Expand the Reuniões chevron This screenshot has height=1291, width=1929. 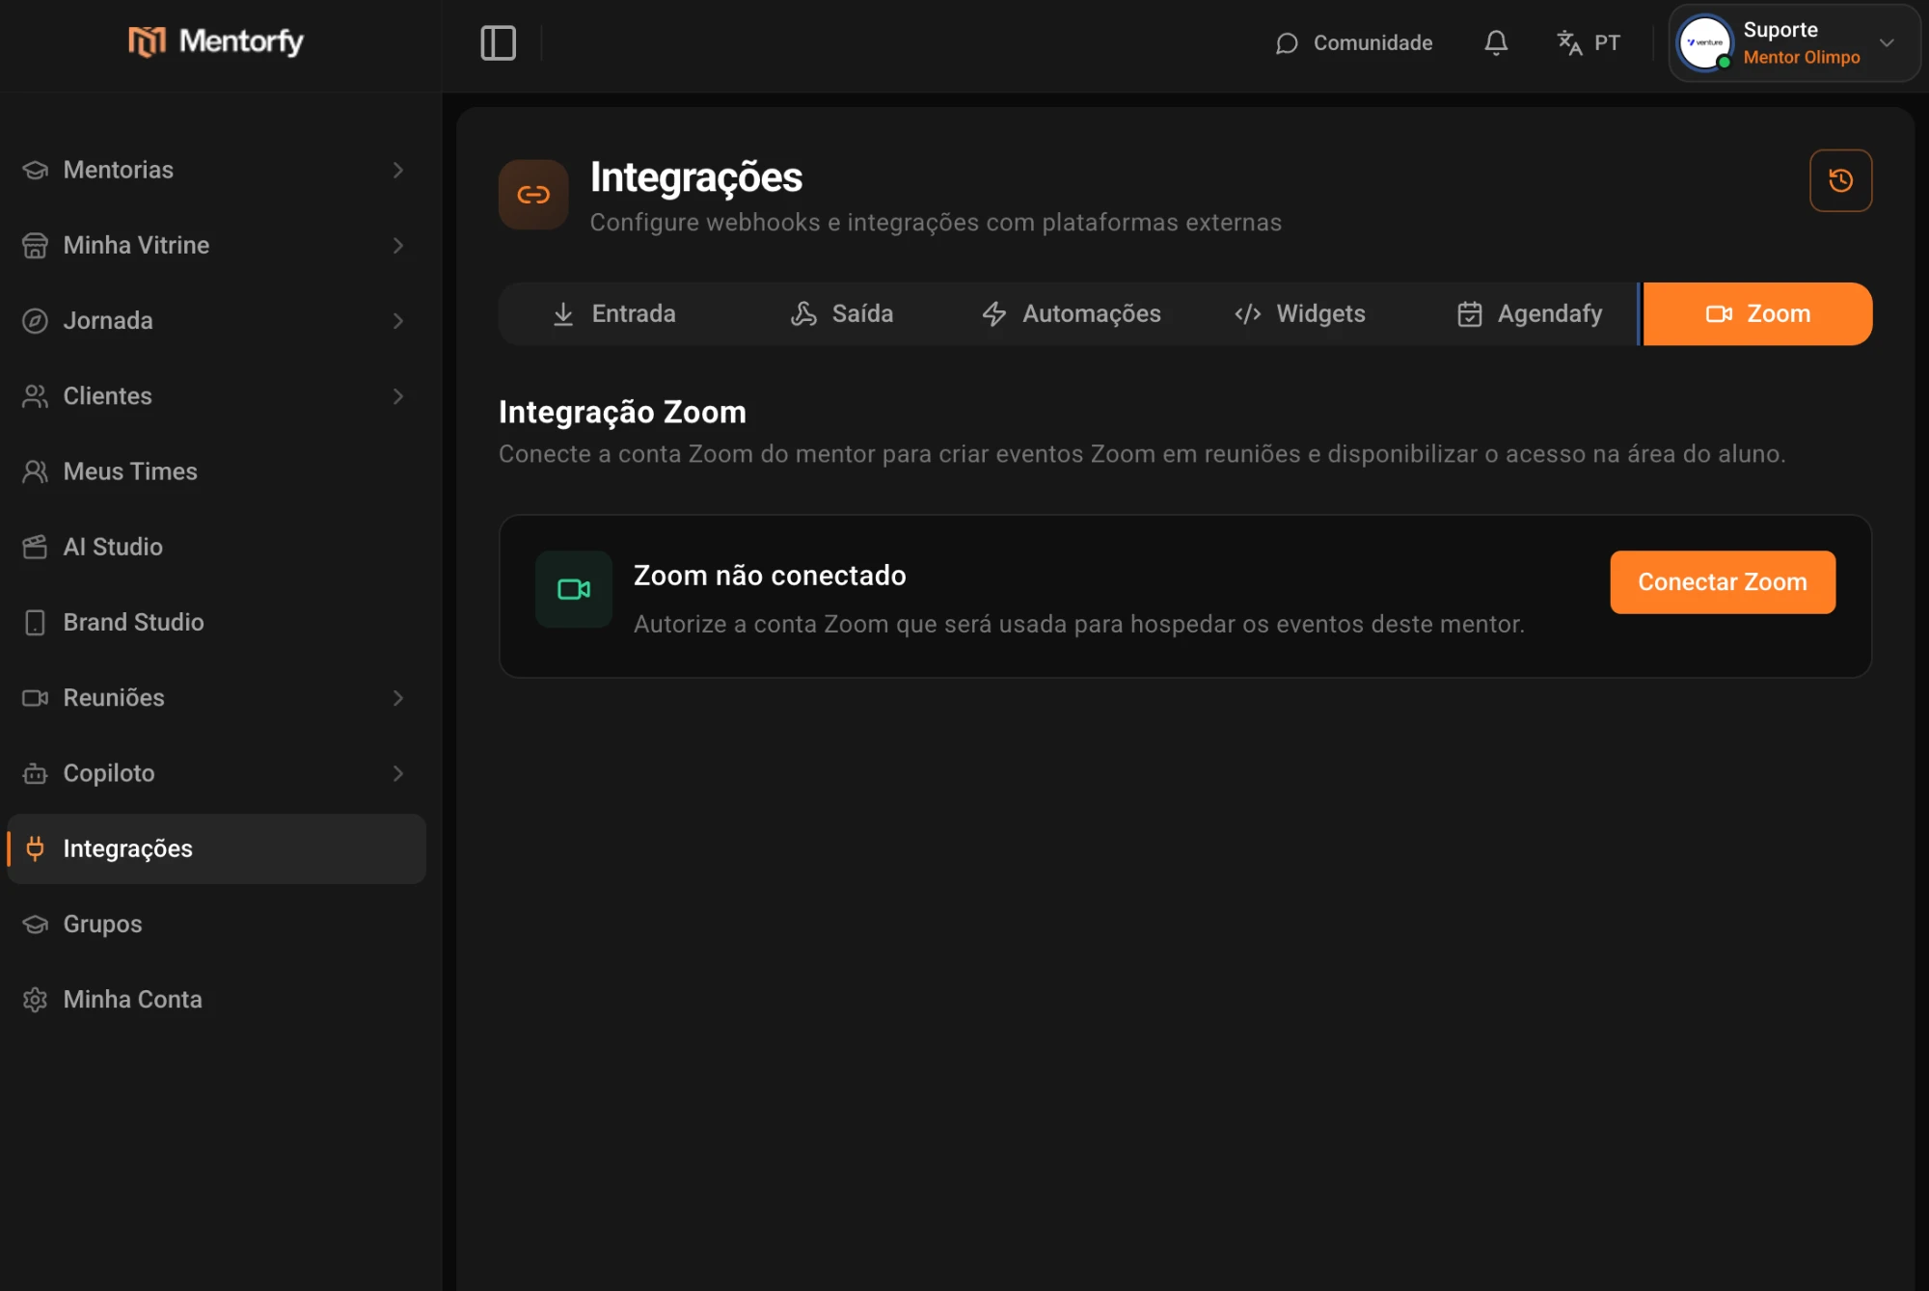[398, 698]
